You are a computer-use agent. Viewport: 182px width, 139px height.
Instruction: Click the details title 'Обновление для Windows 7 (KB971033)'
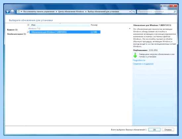(x=152, y=25)
